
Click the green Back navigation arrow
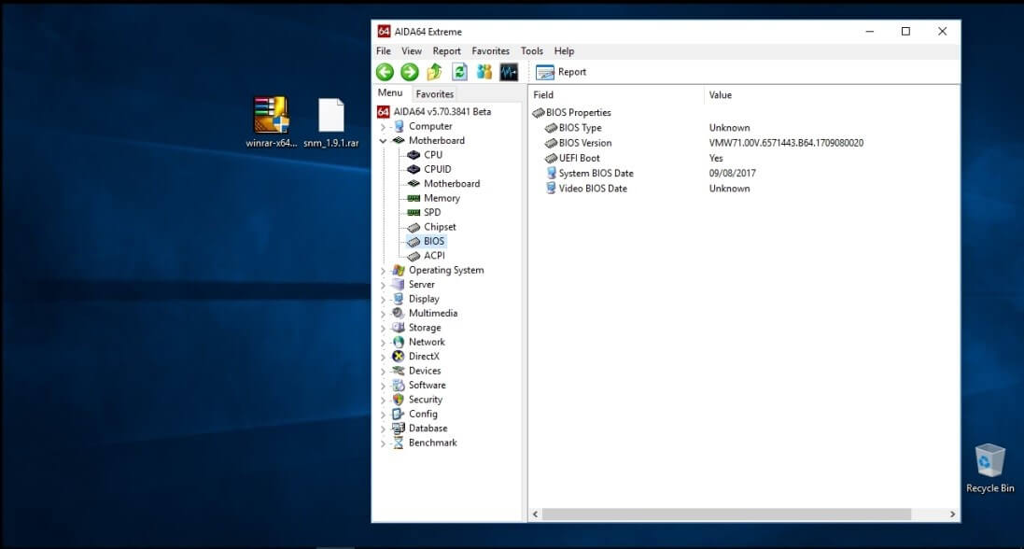[x=386, y=71]
